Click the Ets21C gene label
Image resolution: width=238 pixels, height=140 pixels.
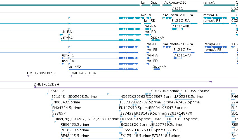pos(177,8)
